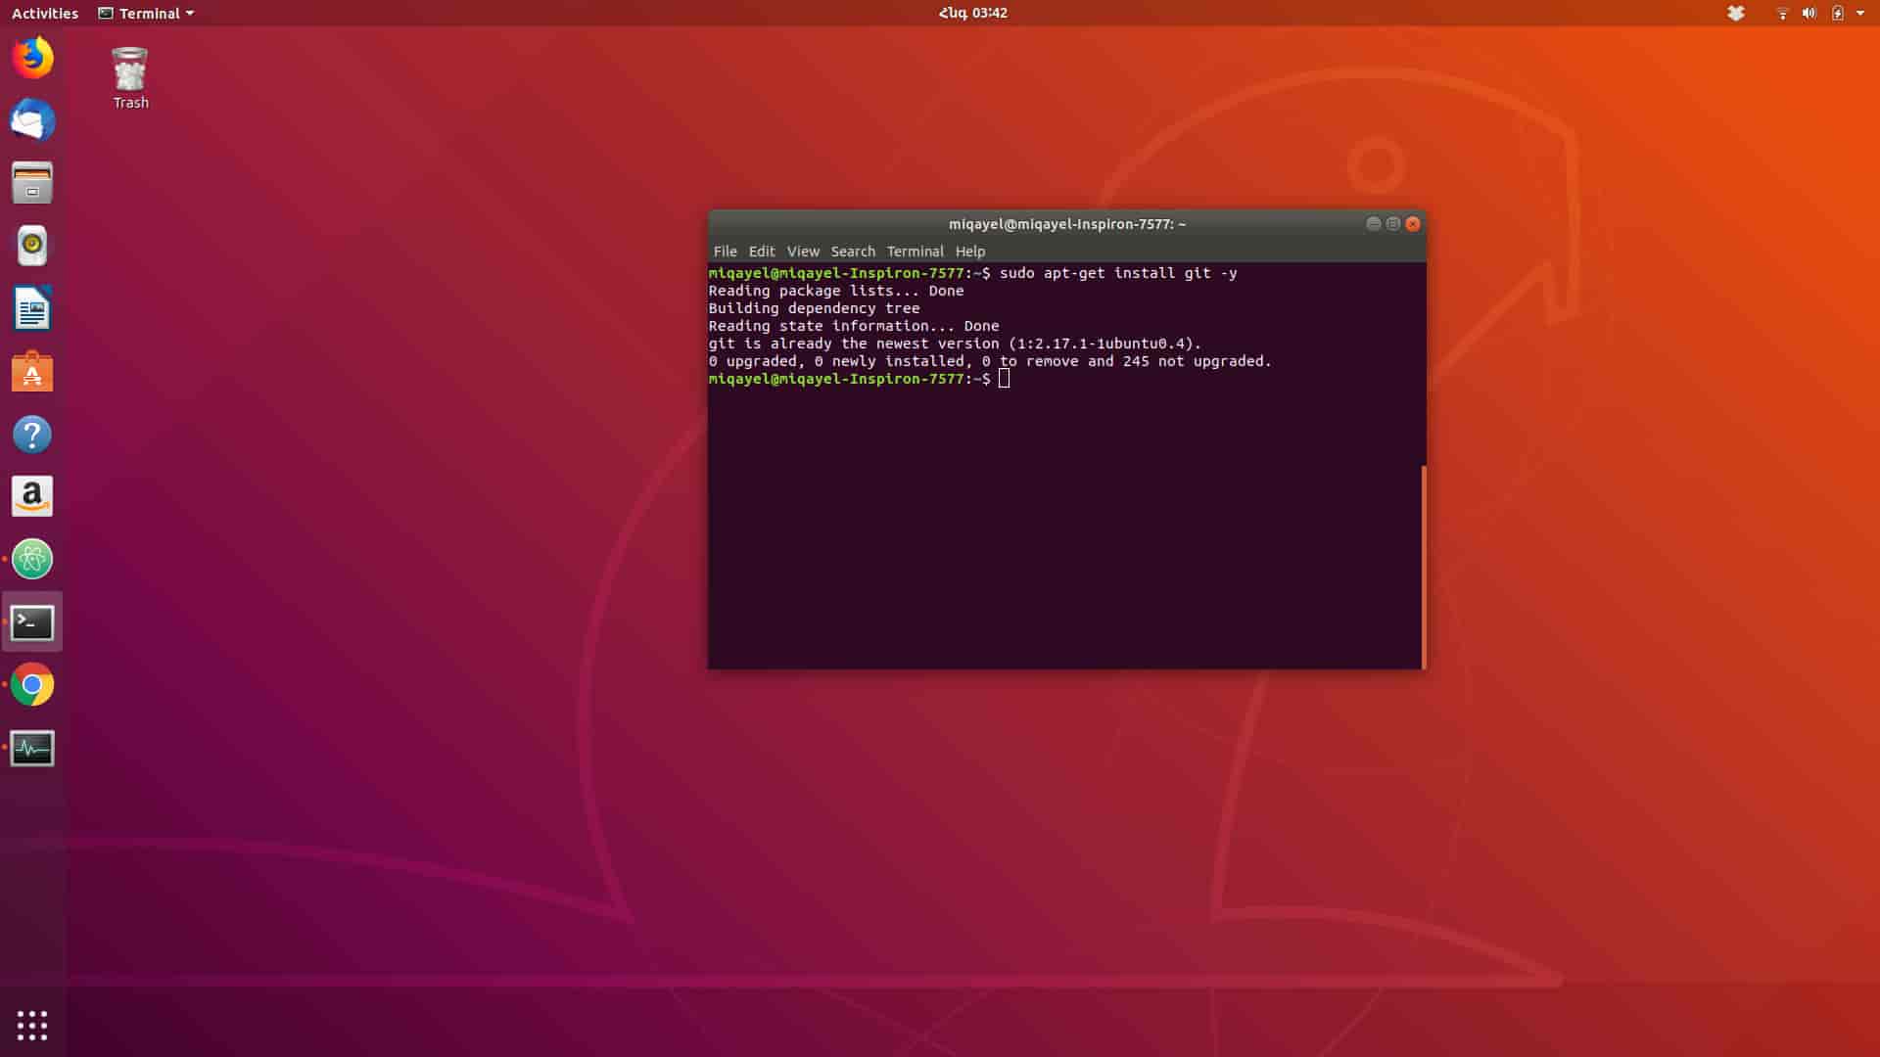Screen dimensions: 1880x1057
Task: Open Ubuntu Software store icon
Action: pos(32,372)
